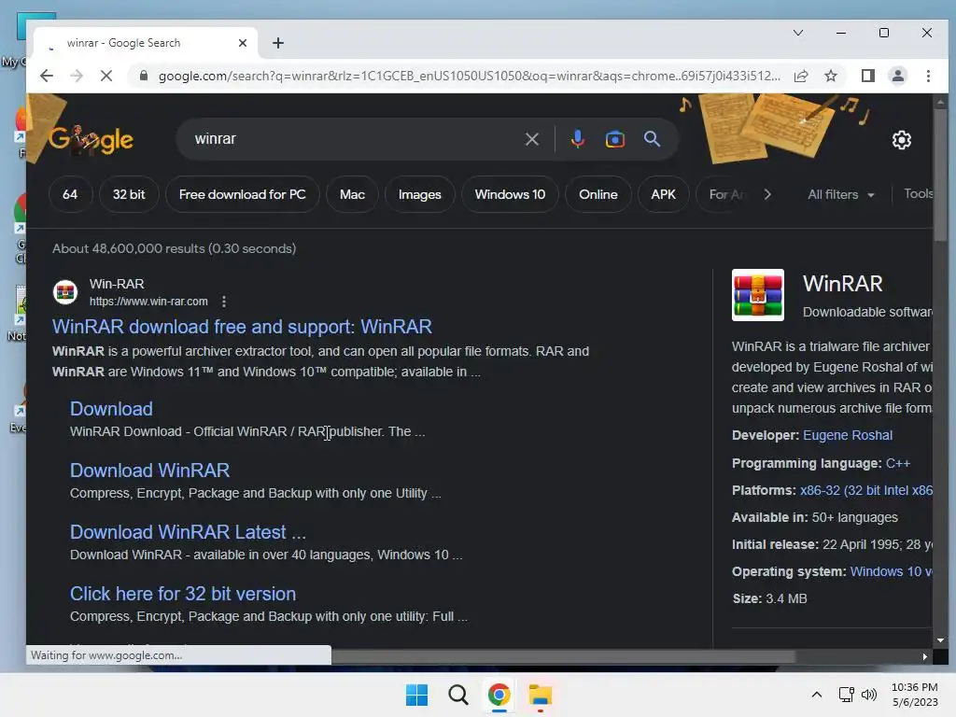Screen dimensions: 956x717
Task: Click Chrome in the taskbar
Action: (499, 695)
